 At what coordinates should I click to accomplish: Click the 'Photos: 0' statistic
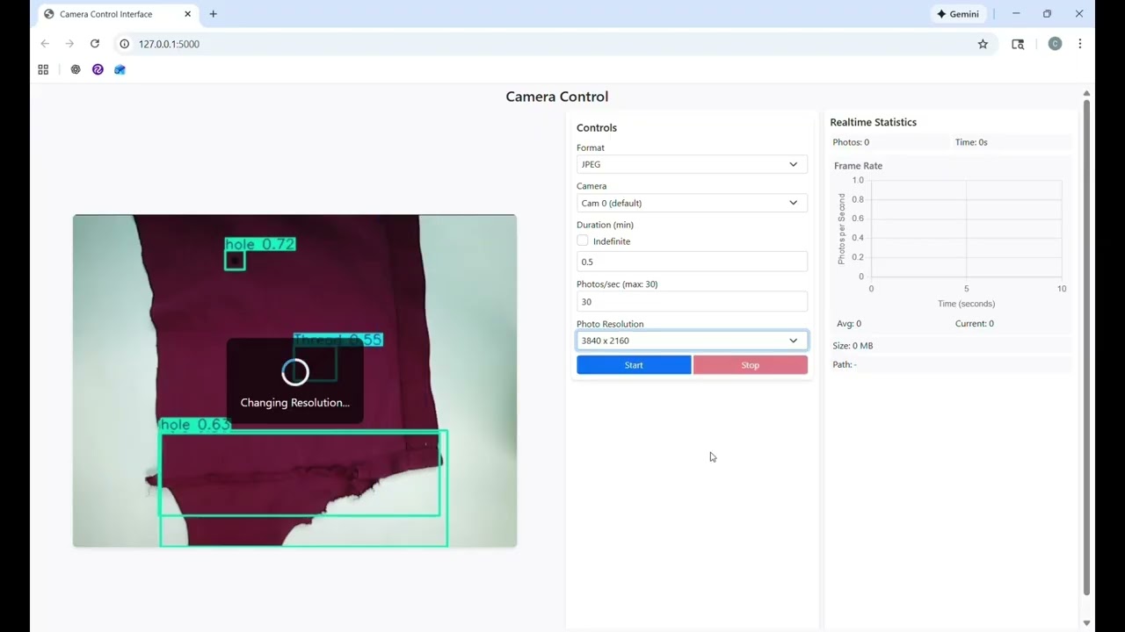851,142
